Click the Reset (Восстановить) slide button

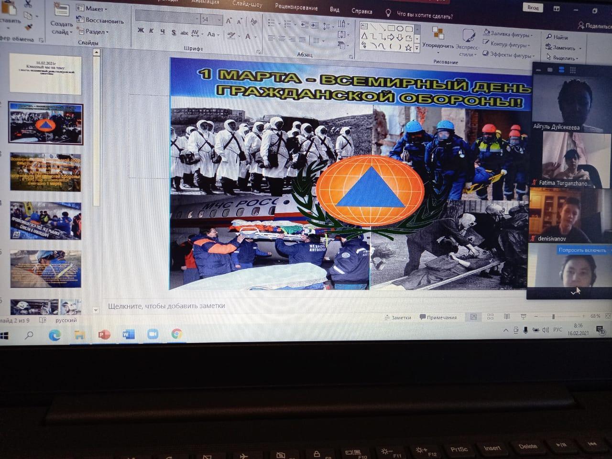pyautogui.click(x=101, y=20)
